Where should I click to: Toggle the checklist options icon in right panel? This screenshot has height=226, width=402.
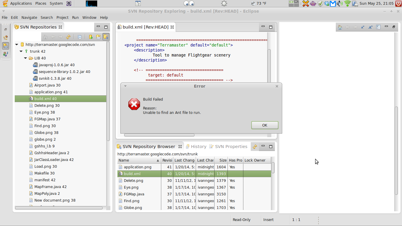(x=378, y=27)
